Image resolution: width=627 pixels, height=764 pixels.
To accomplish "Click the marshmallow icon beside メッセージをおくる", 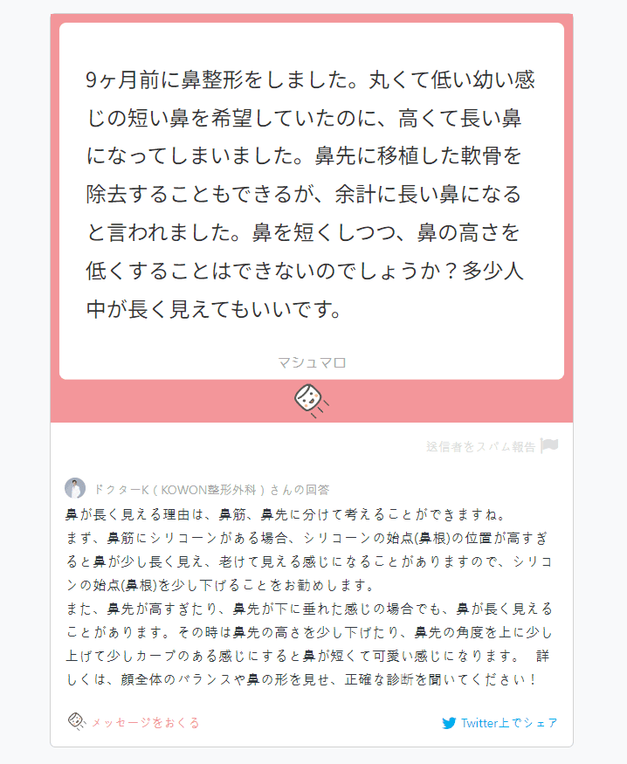I will [x=77, y=721].
